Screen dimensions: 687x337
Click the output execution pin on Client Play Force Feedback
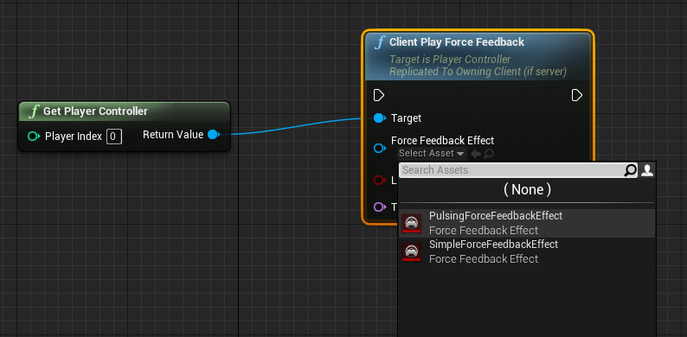tap(577, 95)
